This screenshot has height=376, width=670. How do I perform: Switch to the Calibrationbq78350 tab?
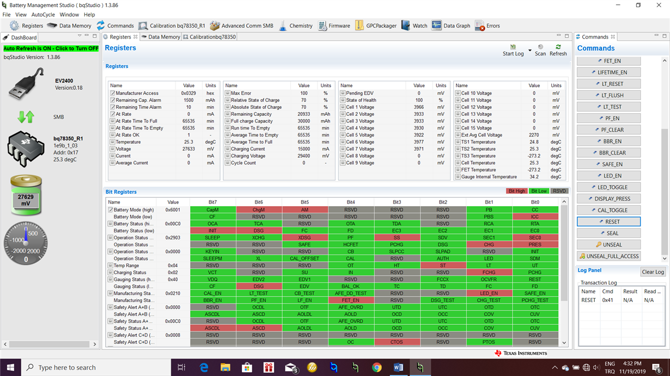209,37
